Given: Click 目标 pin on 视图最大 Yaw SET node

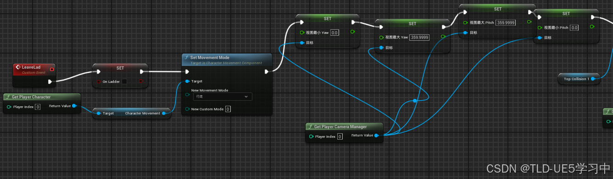Looking at the screenshot, I should pos(381,48).
